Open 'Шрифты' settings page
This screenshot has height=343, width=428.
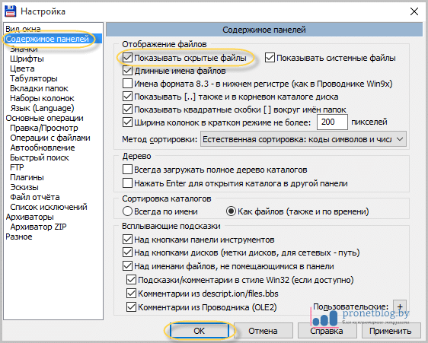pos(27,59)
